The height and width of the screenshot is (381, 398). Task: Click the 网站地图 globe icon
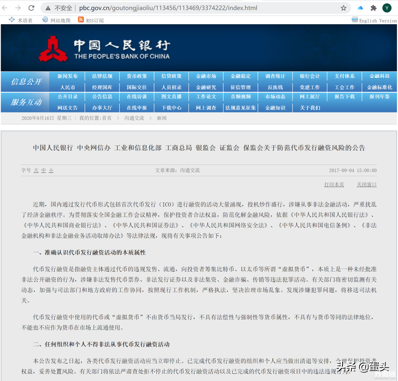[x=45, y=20]
